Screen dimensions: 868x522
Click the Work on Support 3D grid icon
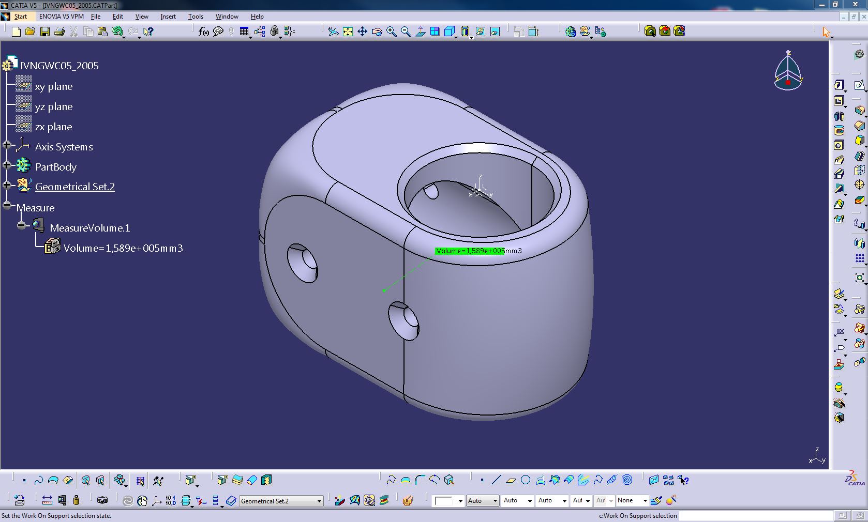(x=140, y=481)
